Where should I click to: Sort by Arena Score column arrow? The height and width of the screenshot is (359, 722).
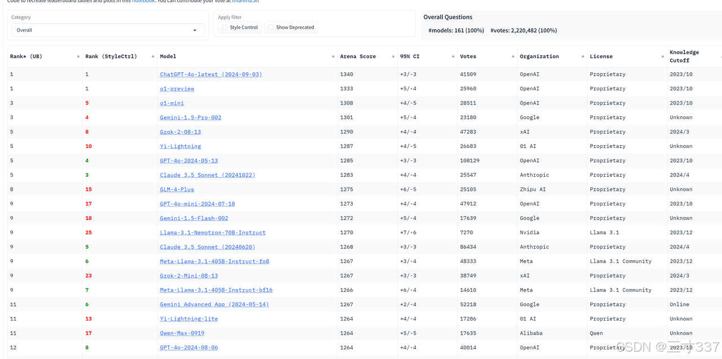393,56
